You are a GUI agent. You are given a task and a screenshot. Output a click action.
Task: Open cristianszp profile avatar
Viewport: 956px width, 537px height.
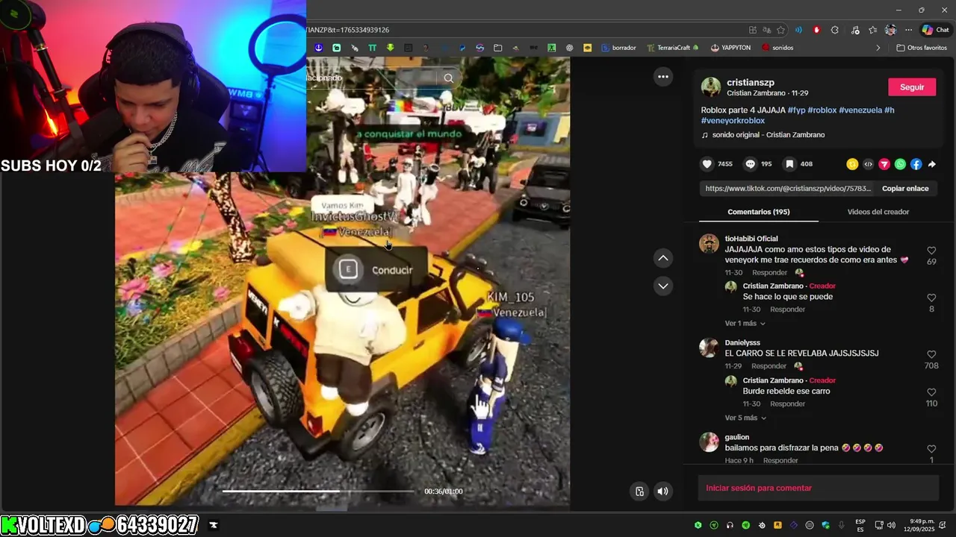click(711, 87)
